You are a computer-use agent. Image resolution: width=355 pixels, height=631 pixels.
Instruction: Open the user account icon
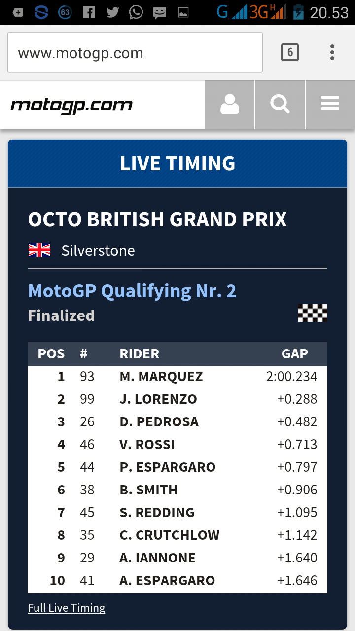click(x=230, y=105)
